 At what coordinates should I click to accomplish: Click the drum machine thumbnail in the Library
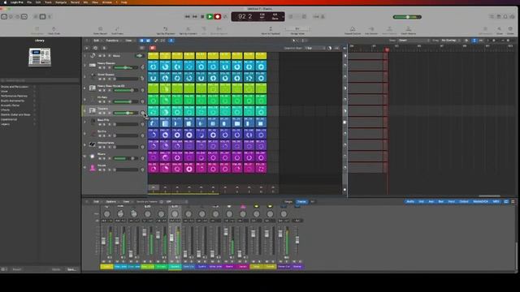pos(40,57)
